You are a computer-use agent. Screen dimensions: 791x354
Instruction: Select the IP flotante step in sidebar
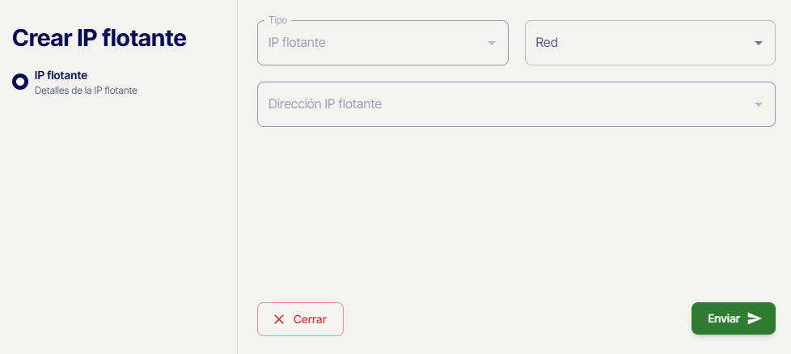61,76
